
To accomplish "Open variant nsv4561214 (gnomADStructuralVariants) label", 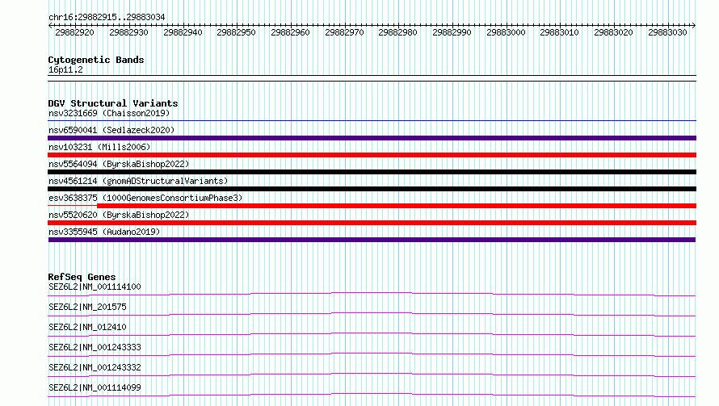I will click(x=138, y=181).
